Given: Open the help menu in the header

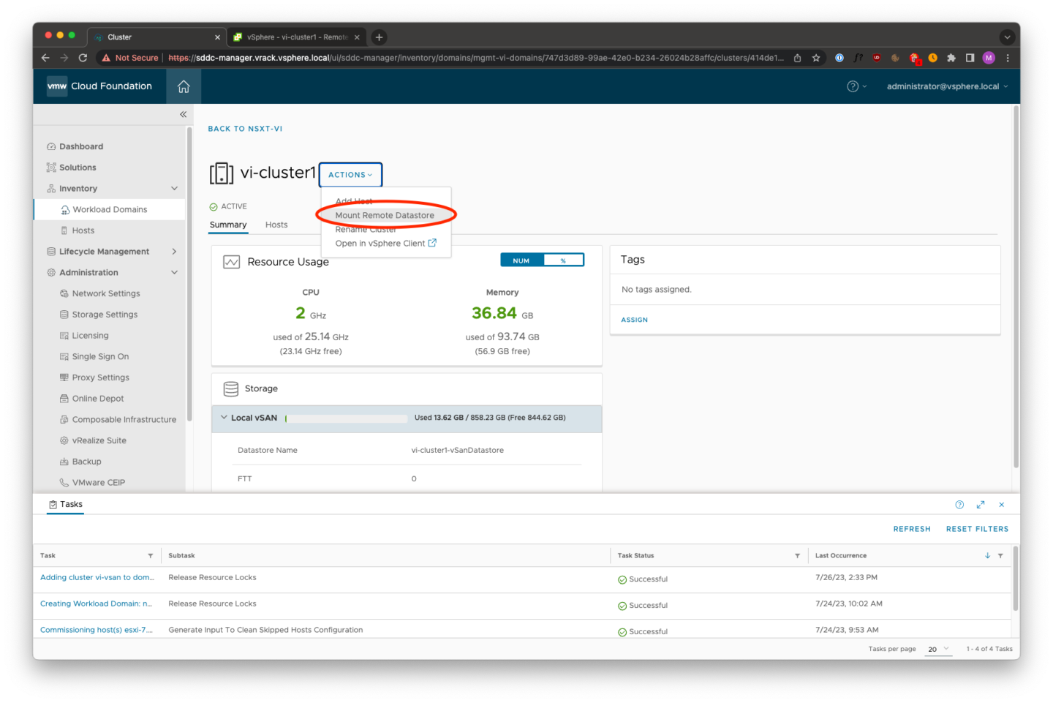Looking at the screenshot, I should [854, 86].
